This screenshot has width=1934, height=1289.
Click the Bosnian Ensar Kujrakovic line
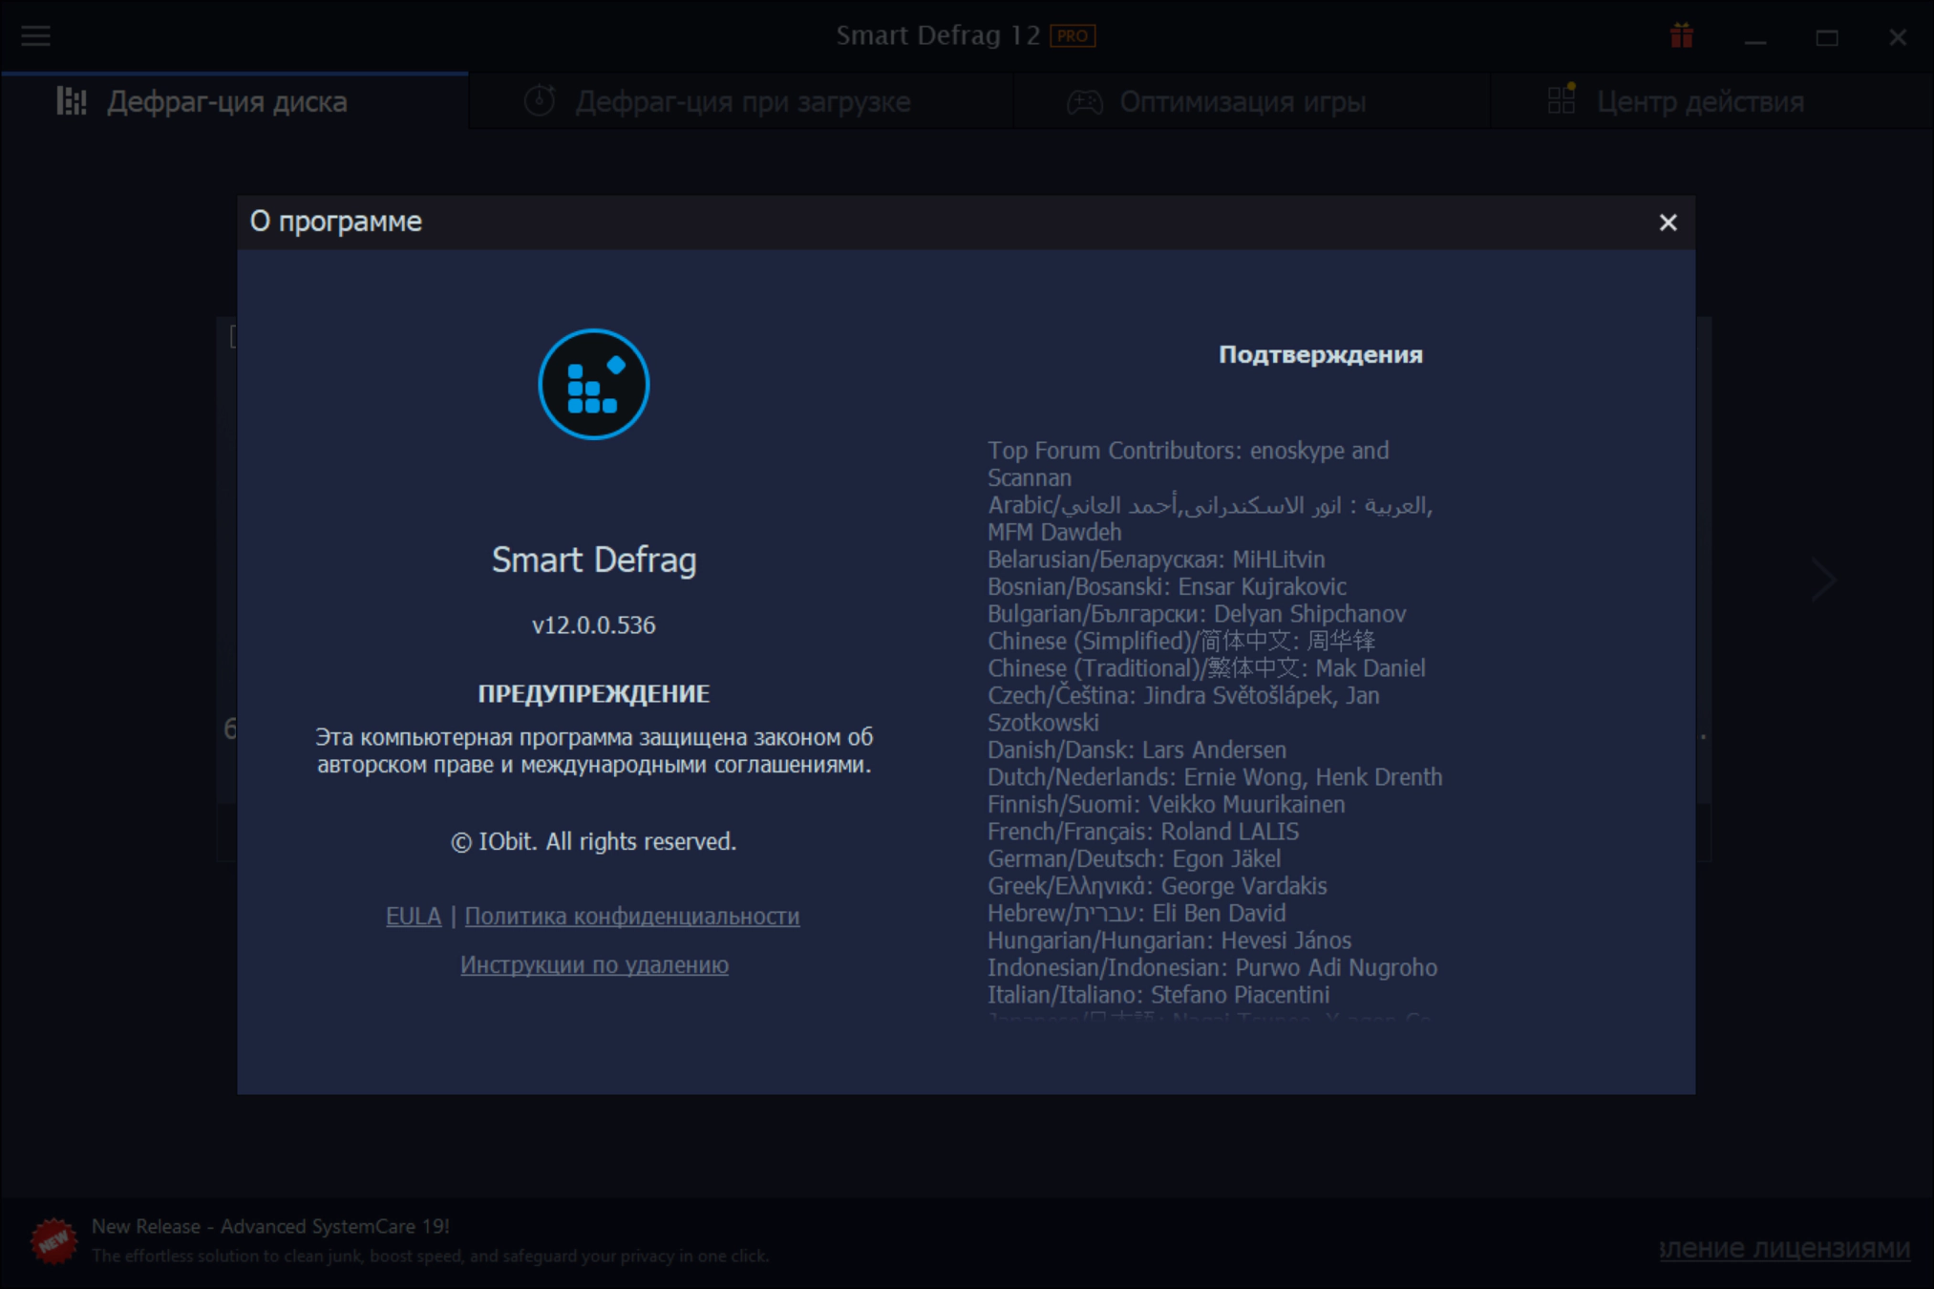click(1167, 586)
